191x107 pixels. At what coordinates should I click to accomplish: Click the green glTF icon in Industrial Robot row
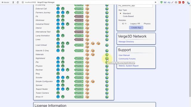[x=67, y=24]
